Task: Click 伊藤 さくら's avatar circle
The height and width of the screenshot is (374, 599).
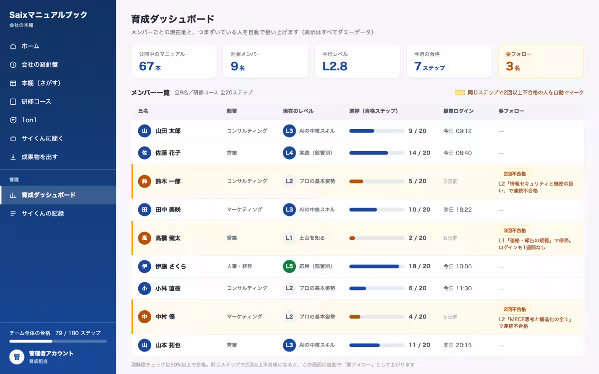Action: click(x=144, y=266)
